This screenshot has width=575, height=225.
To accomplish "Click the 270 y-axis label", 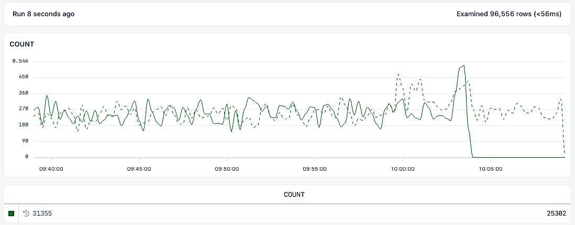I will point(24,109).
